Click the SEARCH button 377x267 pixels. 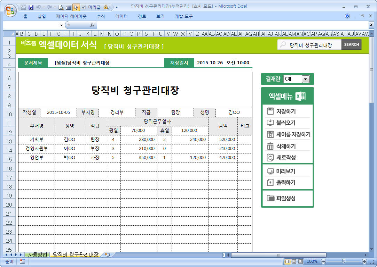351,44
